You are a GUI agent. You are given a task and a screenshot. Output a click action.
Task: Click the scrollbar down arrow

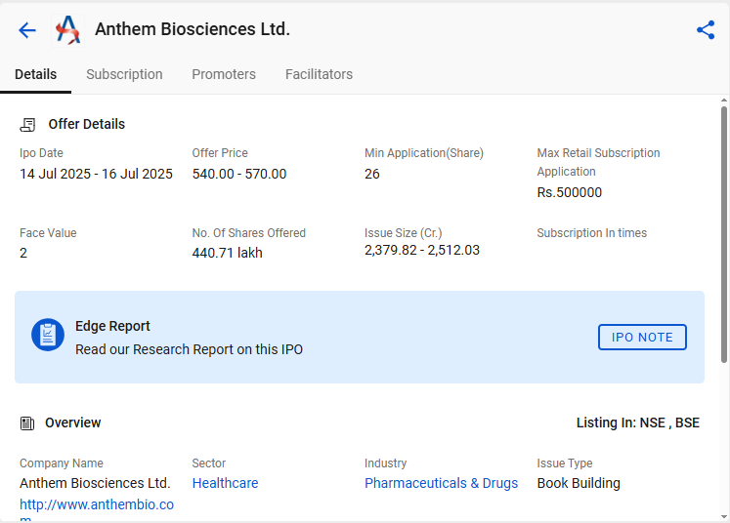tap(724, 516)
